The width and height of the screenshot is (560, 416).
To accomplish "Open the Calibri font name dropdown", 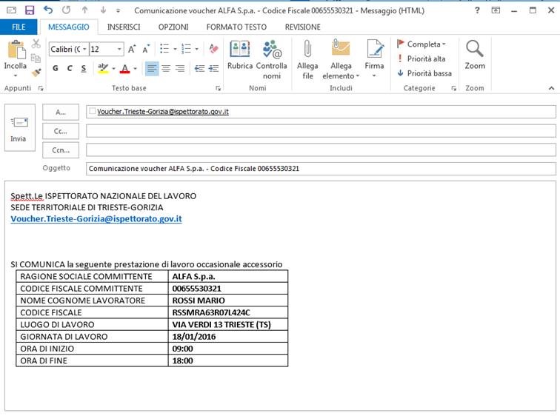I will pos(84,50).
